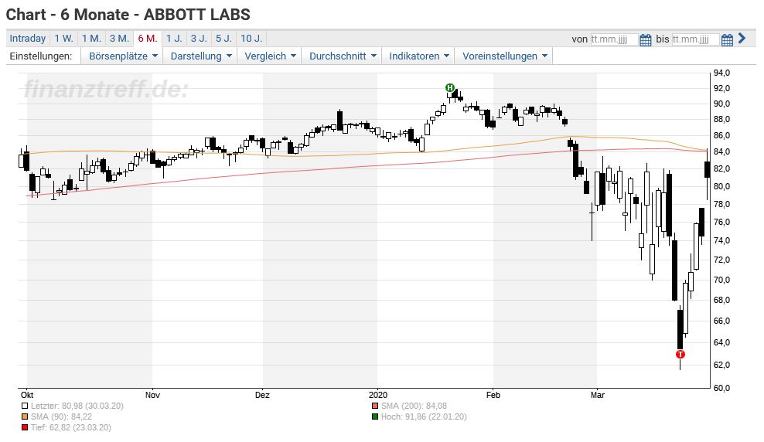Switch to Intraday chart tab

pos(27,39)
